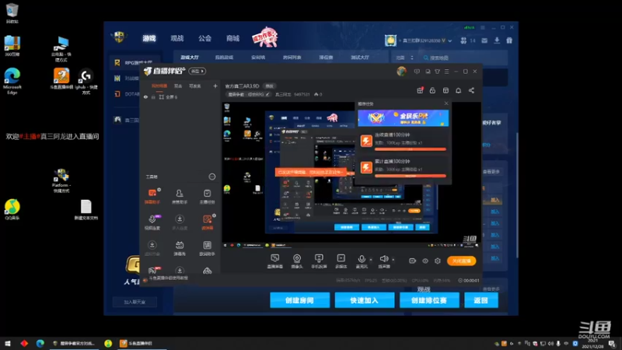Open the 主播任务 task icon in toolbox
This screenshot has width=622, height=350.
click(207, 196)
